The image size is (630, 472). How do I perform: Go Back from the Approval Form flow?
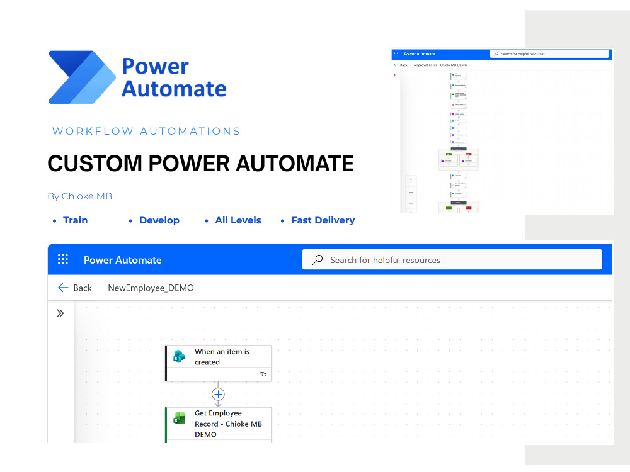401,65
